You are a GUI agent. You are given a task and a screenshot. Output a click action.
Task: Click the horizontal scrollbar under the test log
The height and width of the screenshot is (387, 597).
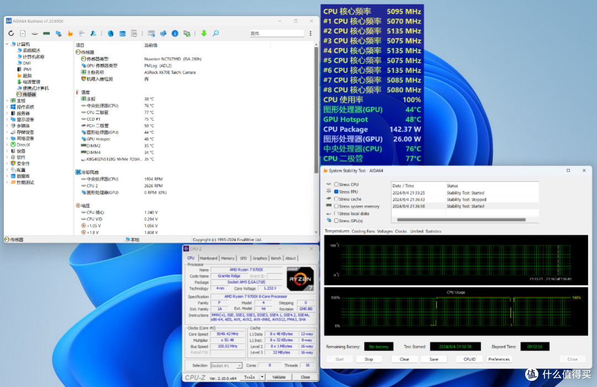point(461,220)
